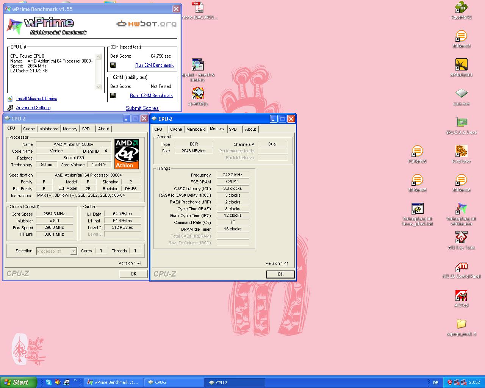Click the Level 2 cache value 512 KBytes
The image size is (485, 388).
(123, 227)
